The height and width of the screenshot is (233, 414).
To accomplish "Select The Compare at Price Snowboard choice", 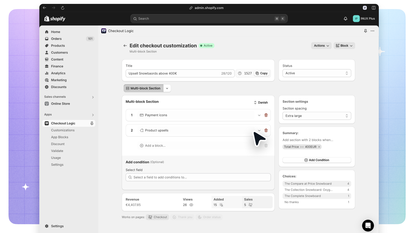I will pos(317,184).
